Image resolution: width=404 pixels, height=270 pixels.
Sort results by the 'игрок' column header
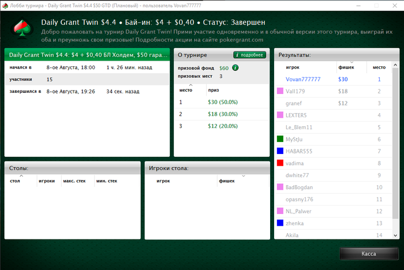click(x=293, y=67)
